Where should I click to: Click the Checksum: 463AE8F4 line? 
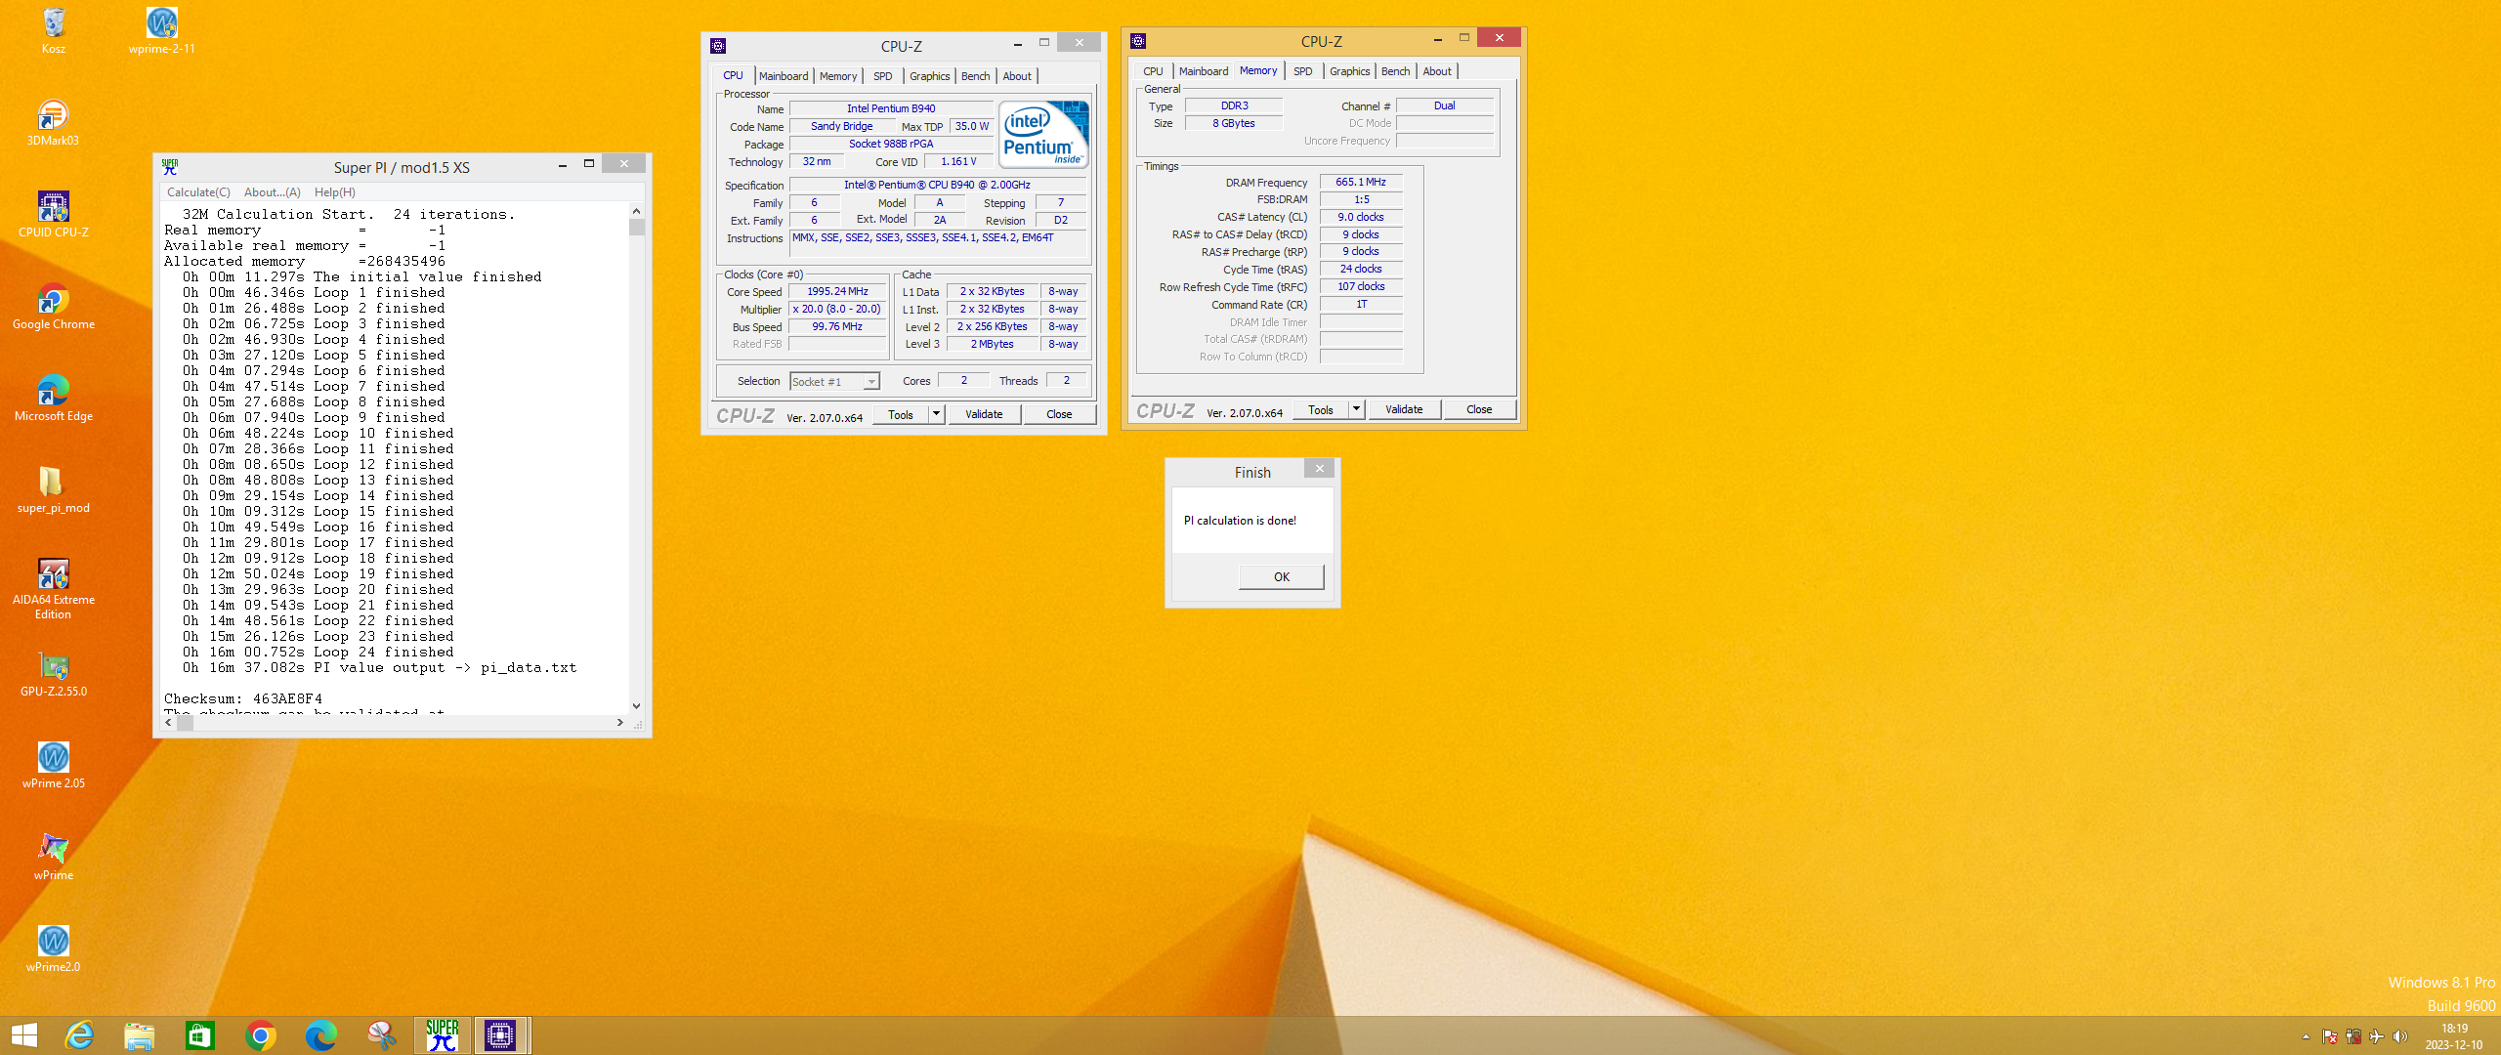pyautogui.click(x=243, y=699)
